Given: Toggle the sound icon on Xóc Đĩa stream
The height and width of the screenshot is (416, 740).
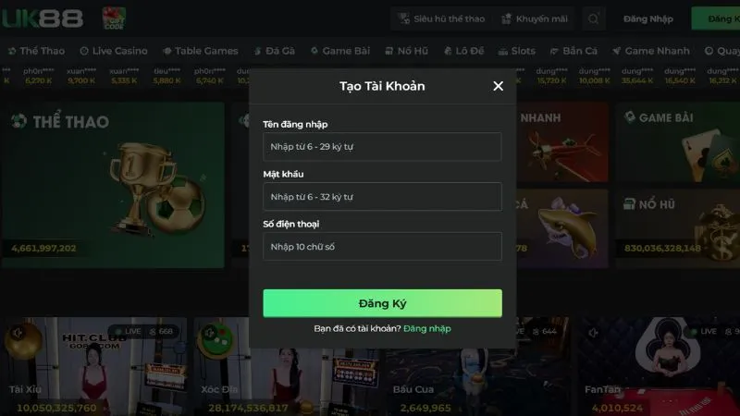Looking at the screenshot, I should pyautogui.click(x=209, y=333).
